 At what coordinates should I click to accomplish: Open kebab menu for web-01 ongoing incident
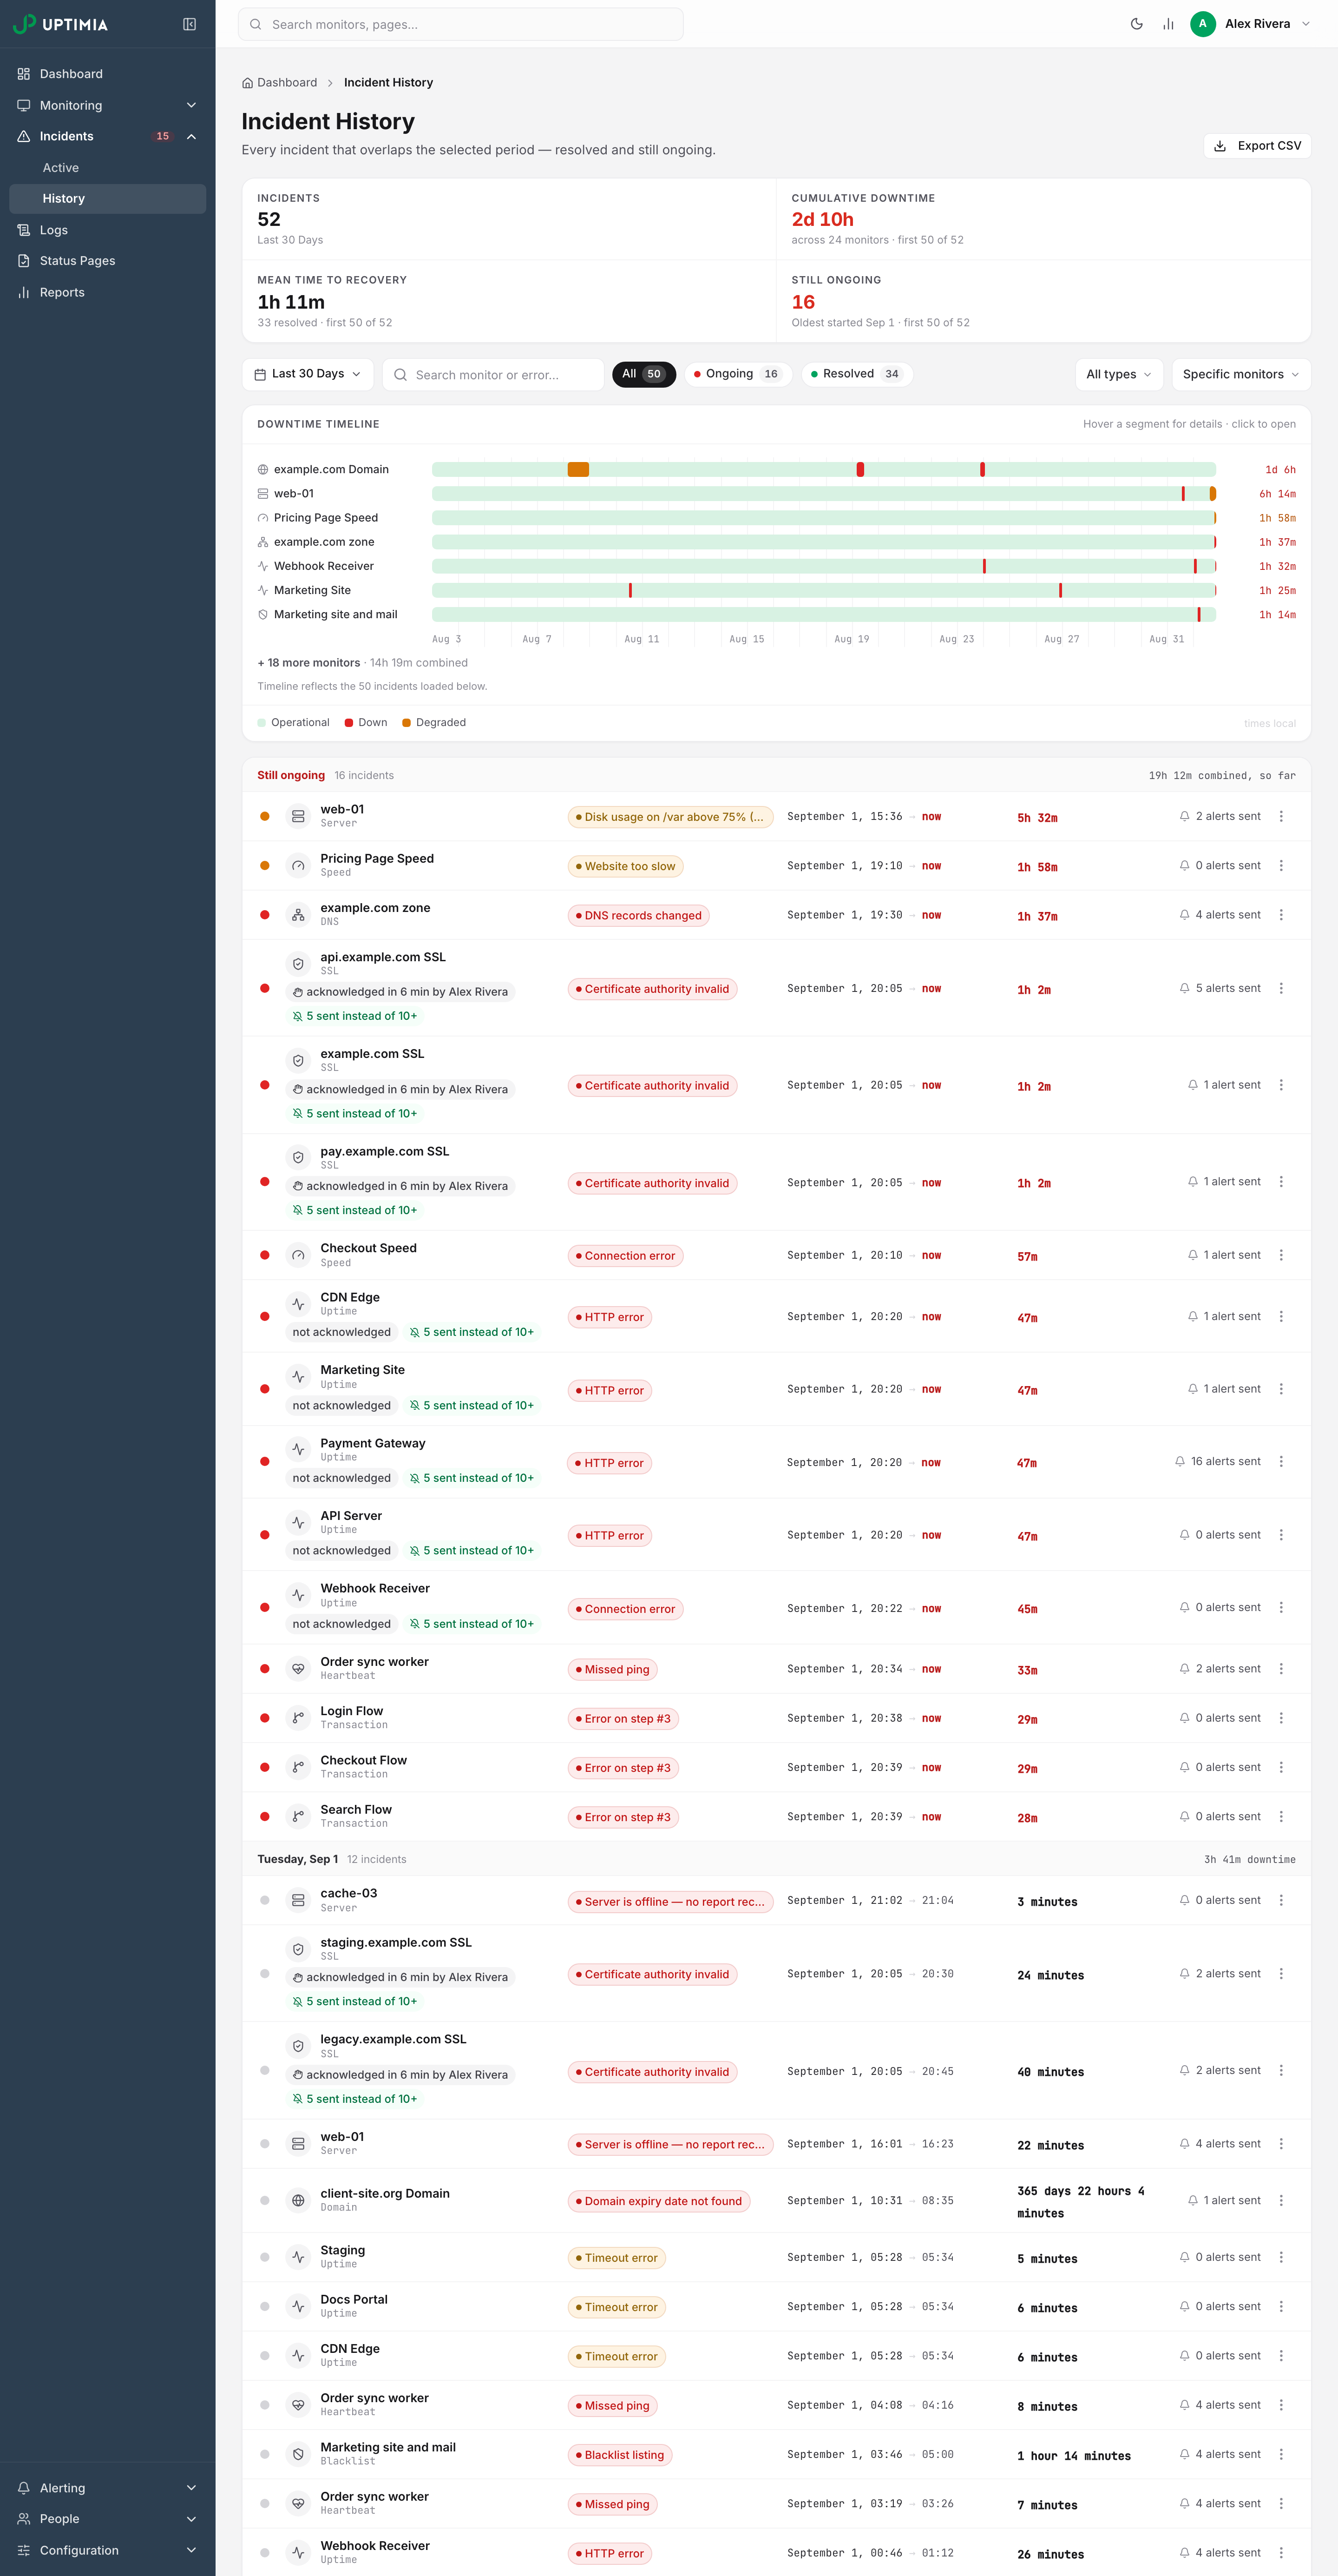pos(1281,816)
